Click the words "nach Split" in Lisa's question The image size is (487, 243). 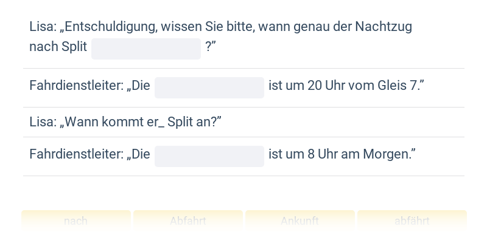(58, 47)
